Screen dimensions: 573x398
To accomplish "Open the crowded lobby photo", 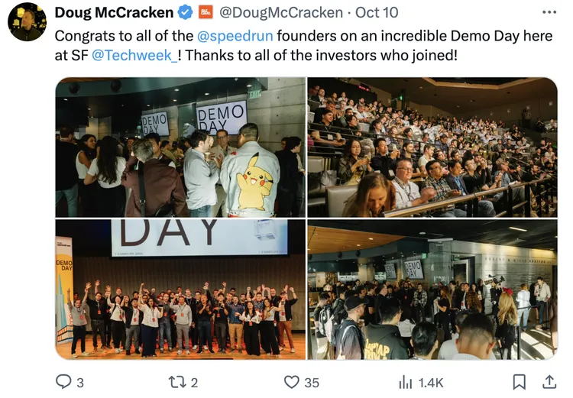I will [432, 290].
